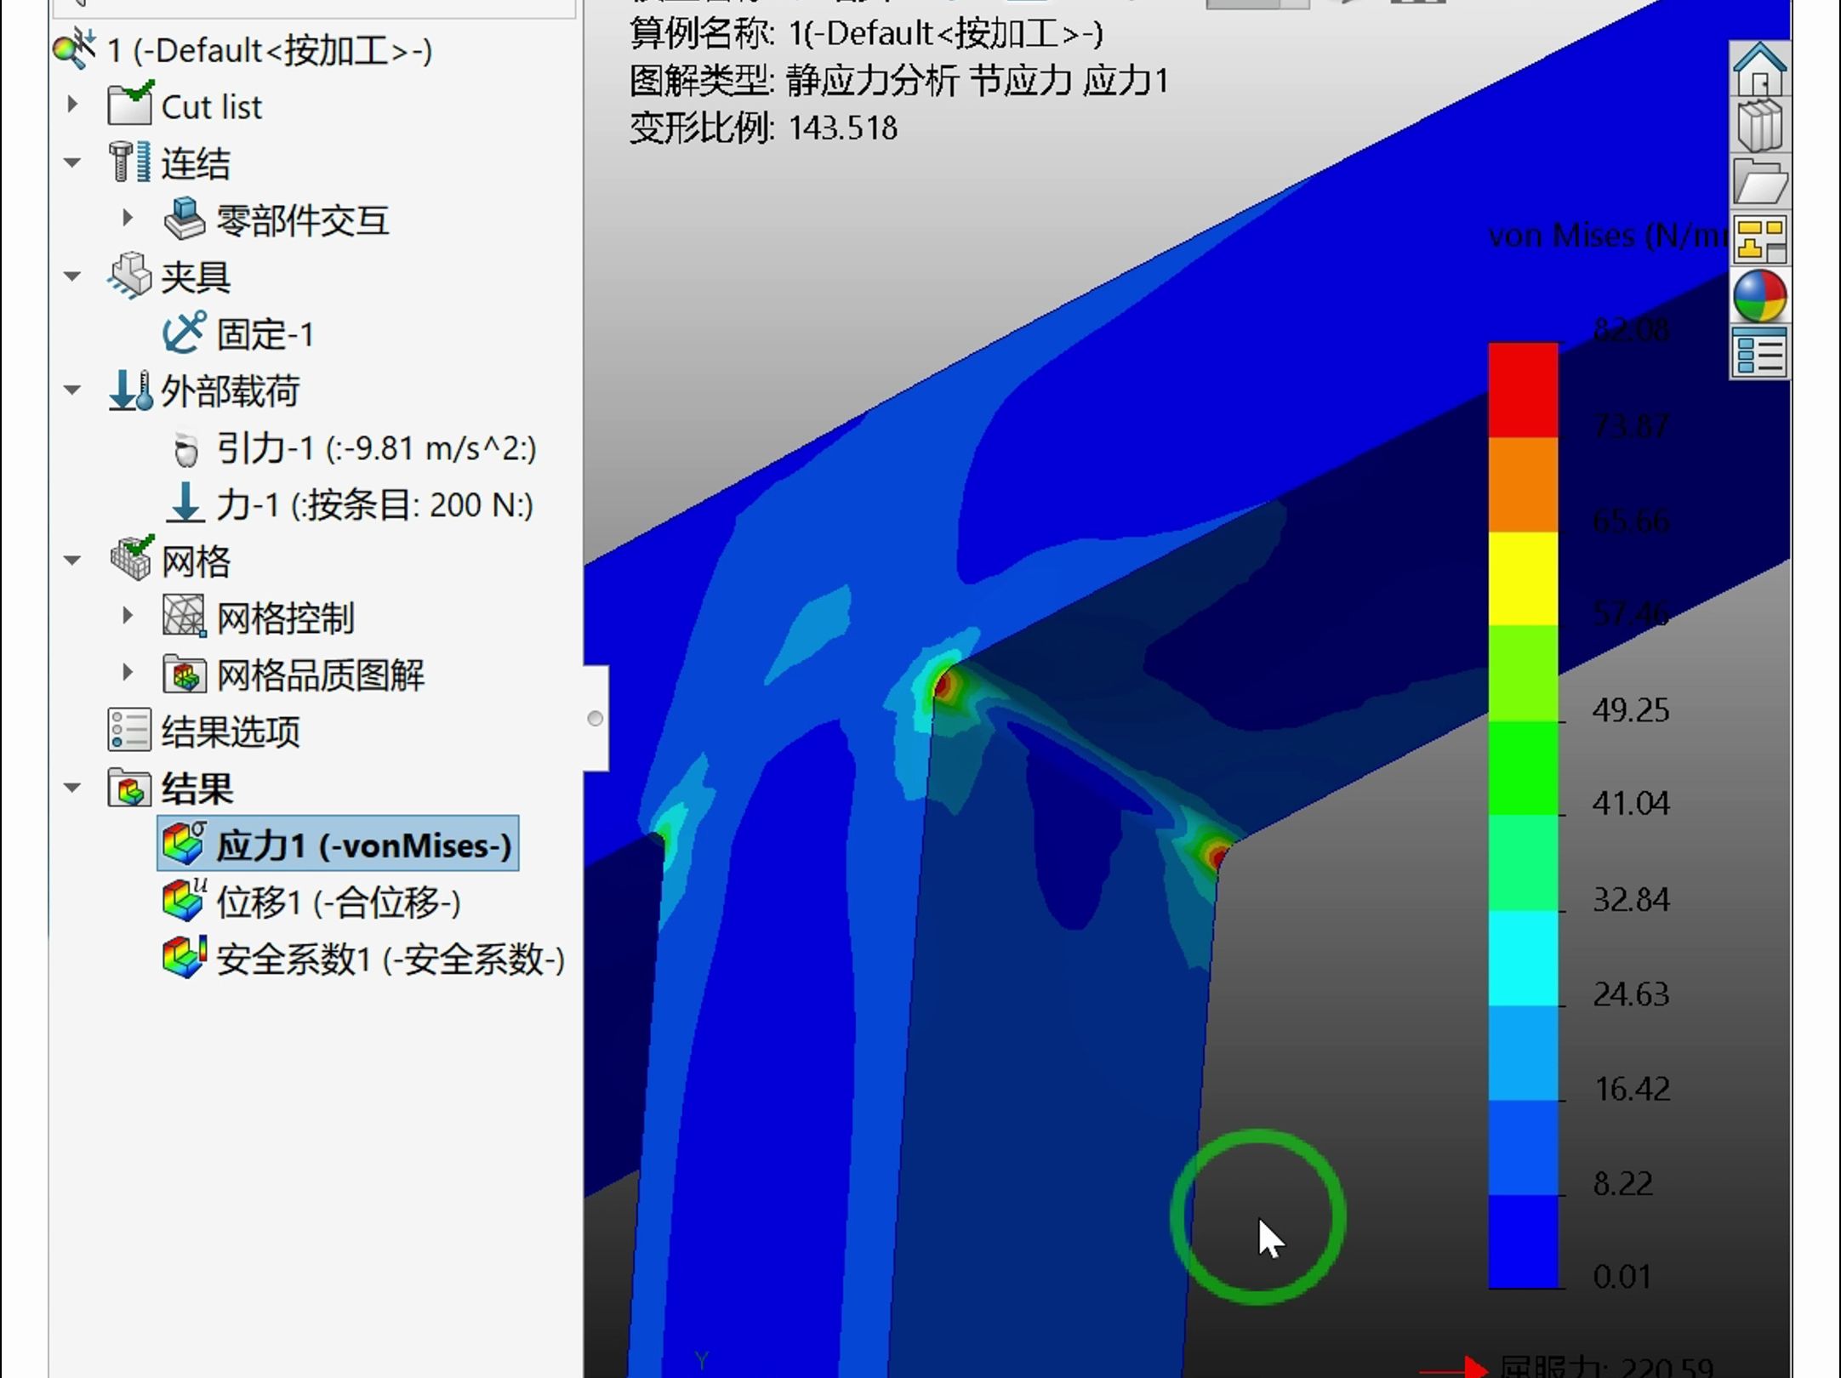Click the 固定-1 anchor icon
The height and width of the screenshot is (1378, 1841).
(x=185, y=333)
